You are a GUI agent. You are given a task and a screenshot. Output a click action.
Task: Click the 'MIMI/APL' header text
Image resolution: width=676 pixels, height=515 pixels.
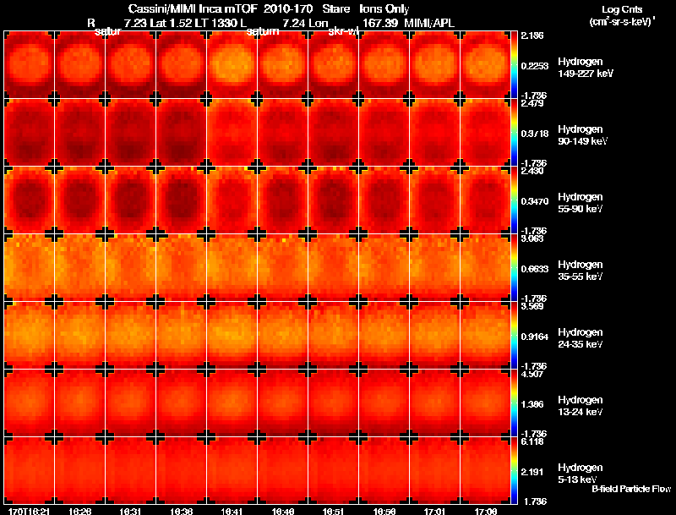coord(429,23)
